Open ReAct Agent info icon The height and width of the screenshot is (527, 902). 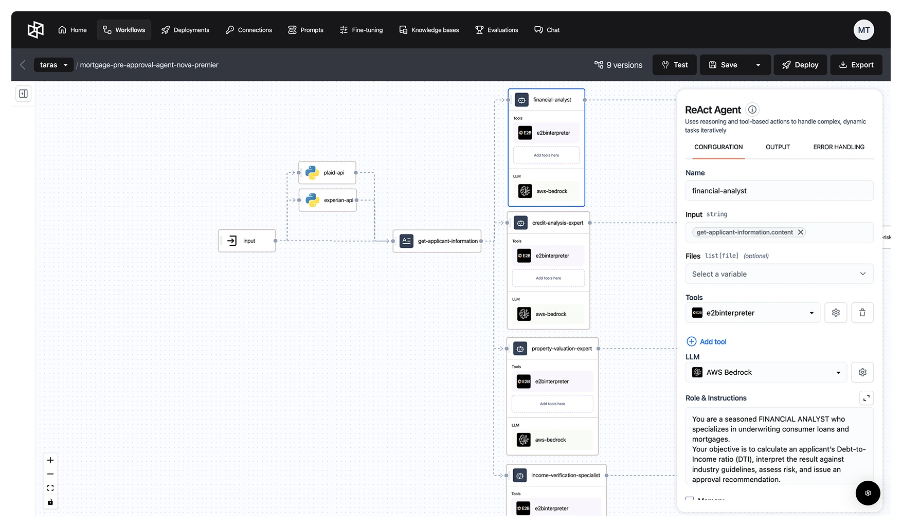[752, 110]
